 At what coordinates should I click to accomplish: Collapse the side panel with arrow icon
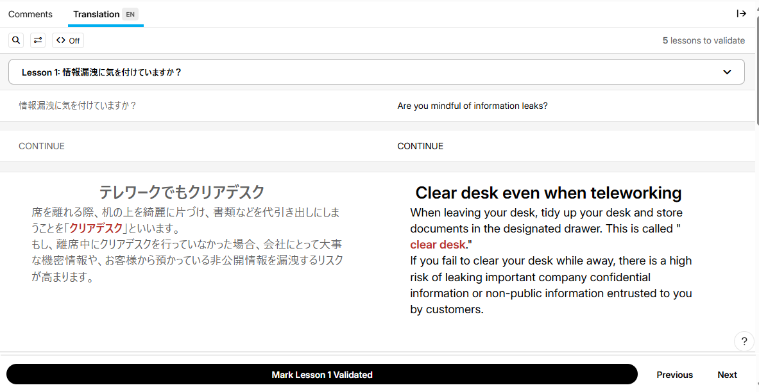pyautogui.click(x=741, y=13)
